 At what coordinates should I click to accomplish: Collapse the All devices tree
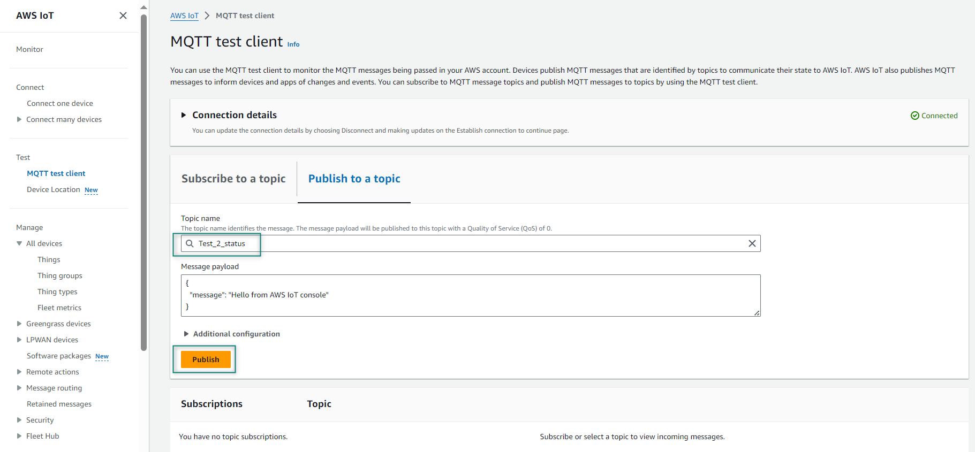19,243
